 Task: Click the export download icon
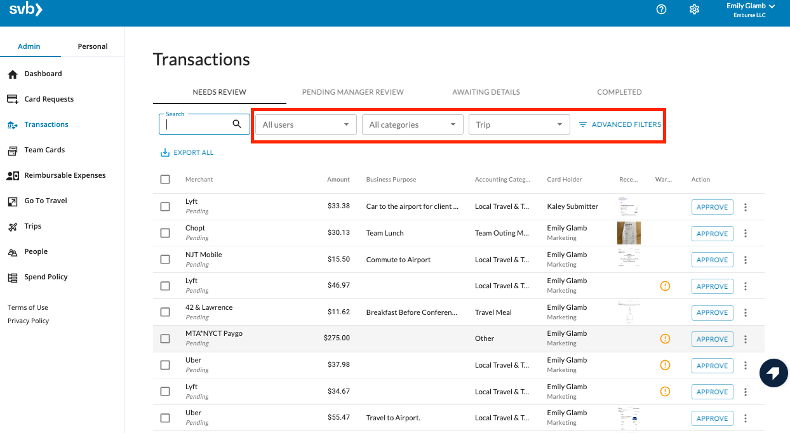click(165, 152)
